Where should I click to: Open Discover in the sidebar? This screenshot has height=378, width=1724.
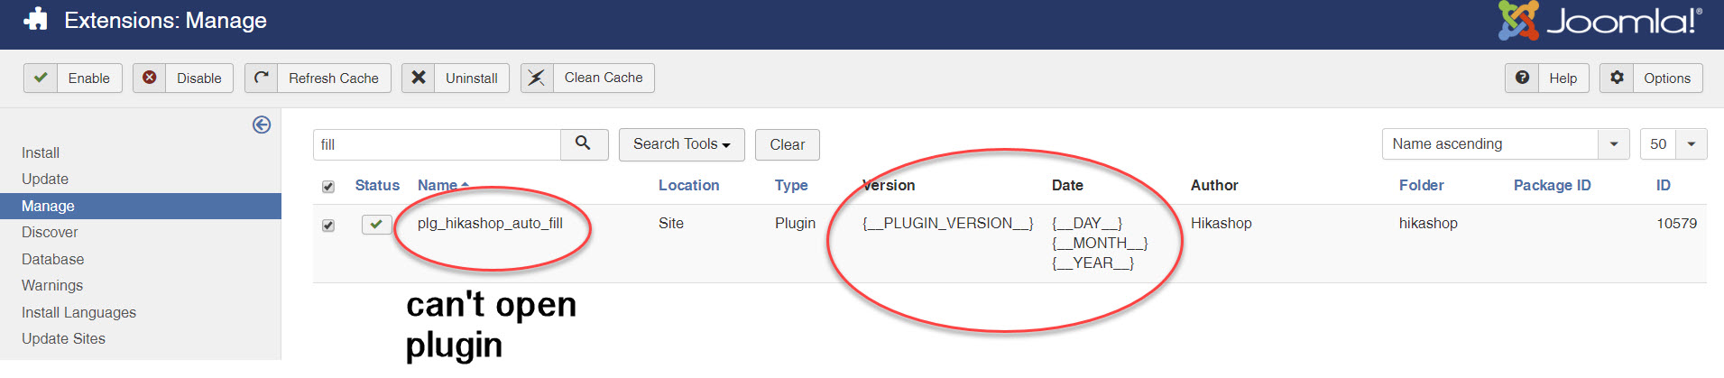50,233
